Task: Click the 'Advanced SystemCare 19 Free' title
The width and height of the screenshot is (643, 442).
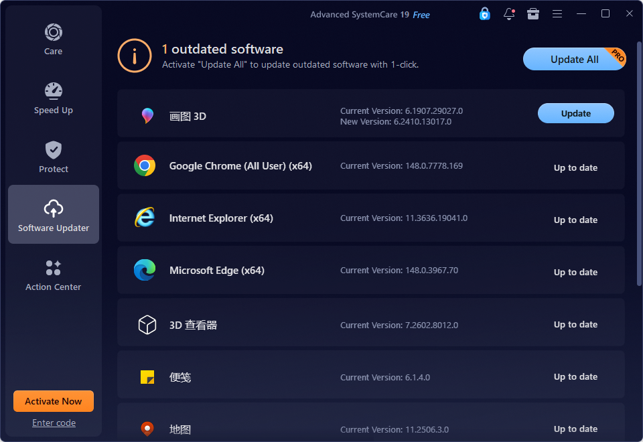Action: point(370,15)
